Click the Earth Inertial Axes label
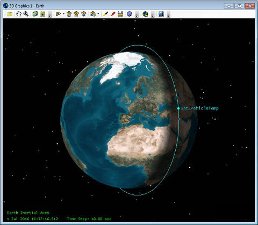The height and width of the screenshot is (225, 258). [28, 213]
